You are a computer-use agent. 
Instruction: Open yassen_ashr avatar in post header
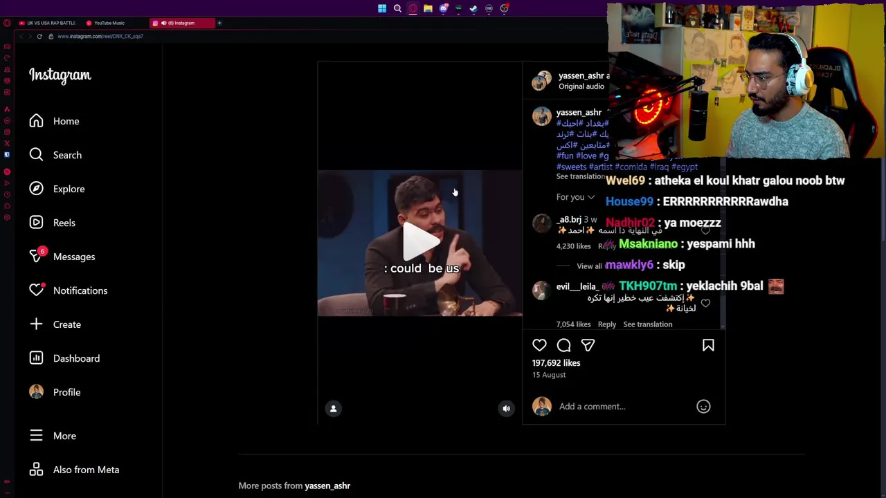541,81
